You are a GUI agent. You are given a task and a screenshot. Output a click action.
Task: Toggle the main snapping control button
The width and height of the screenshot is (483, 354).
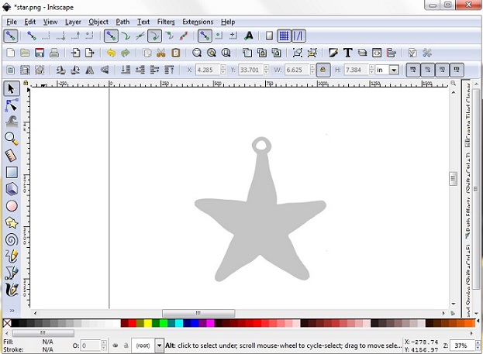(x=11, y=36)
